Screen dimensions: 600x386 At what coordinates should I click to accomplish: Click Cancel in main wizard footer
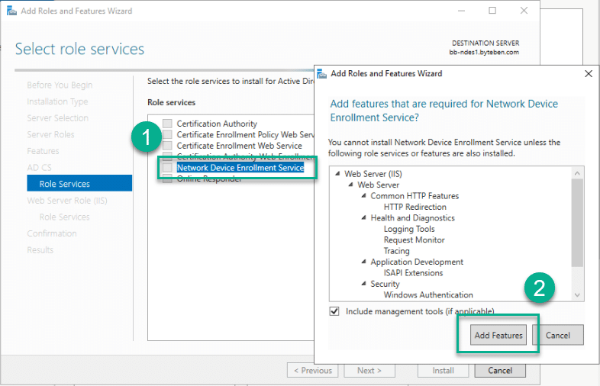pos(500,370)
